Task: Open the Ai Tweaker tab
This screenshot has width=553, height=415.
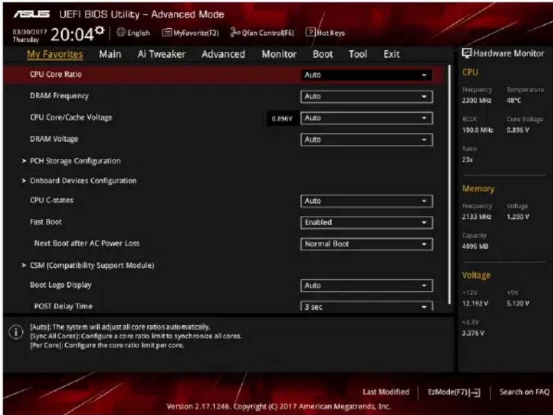Action: pyautogui.click(x=161, y=54)
